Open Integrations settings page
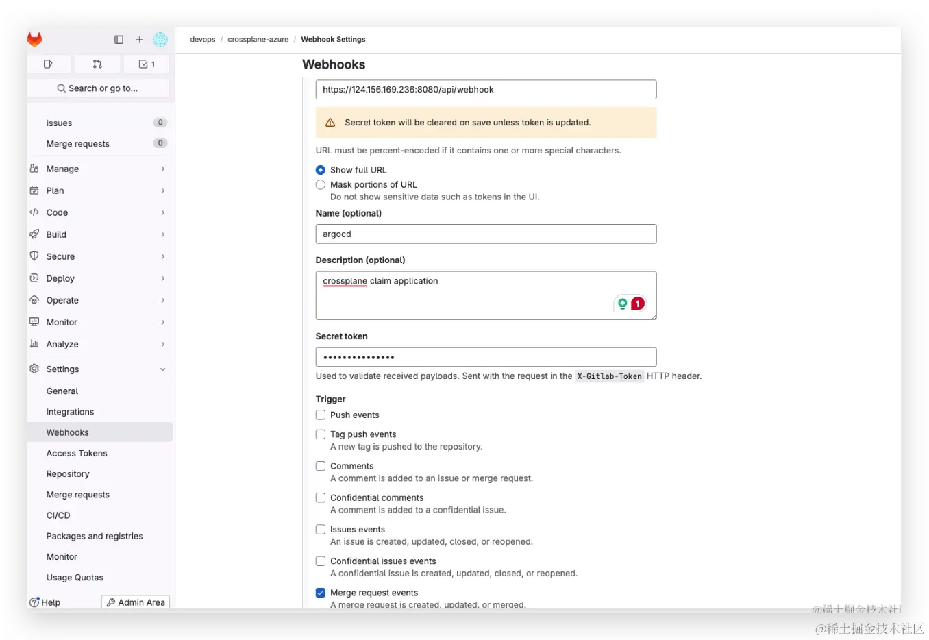 [100, 412]
